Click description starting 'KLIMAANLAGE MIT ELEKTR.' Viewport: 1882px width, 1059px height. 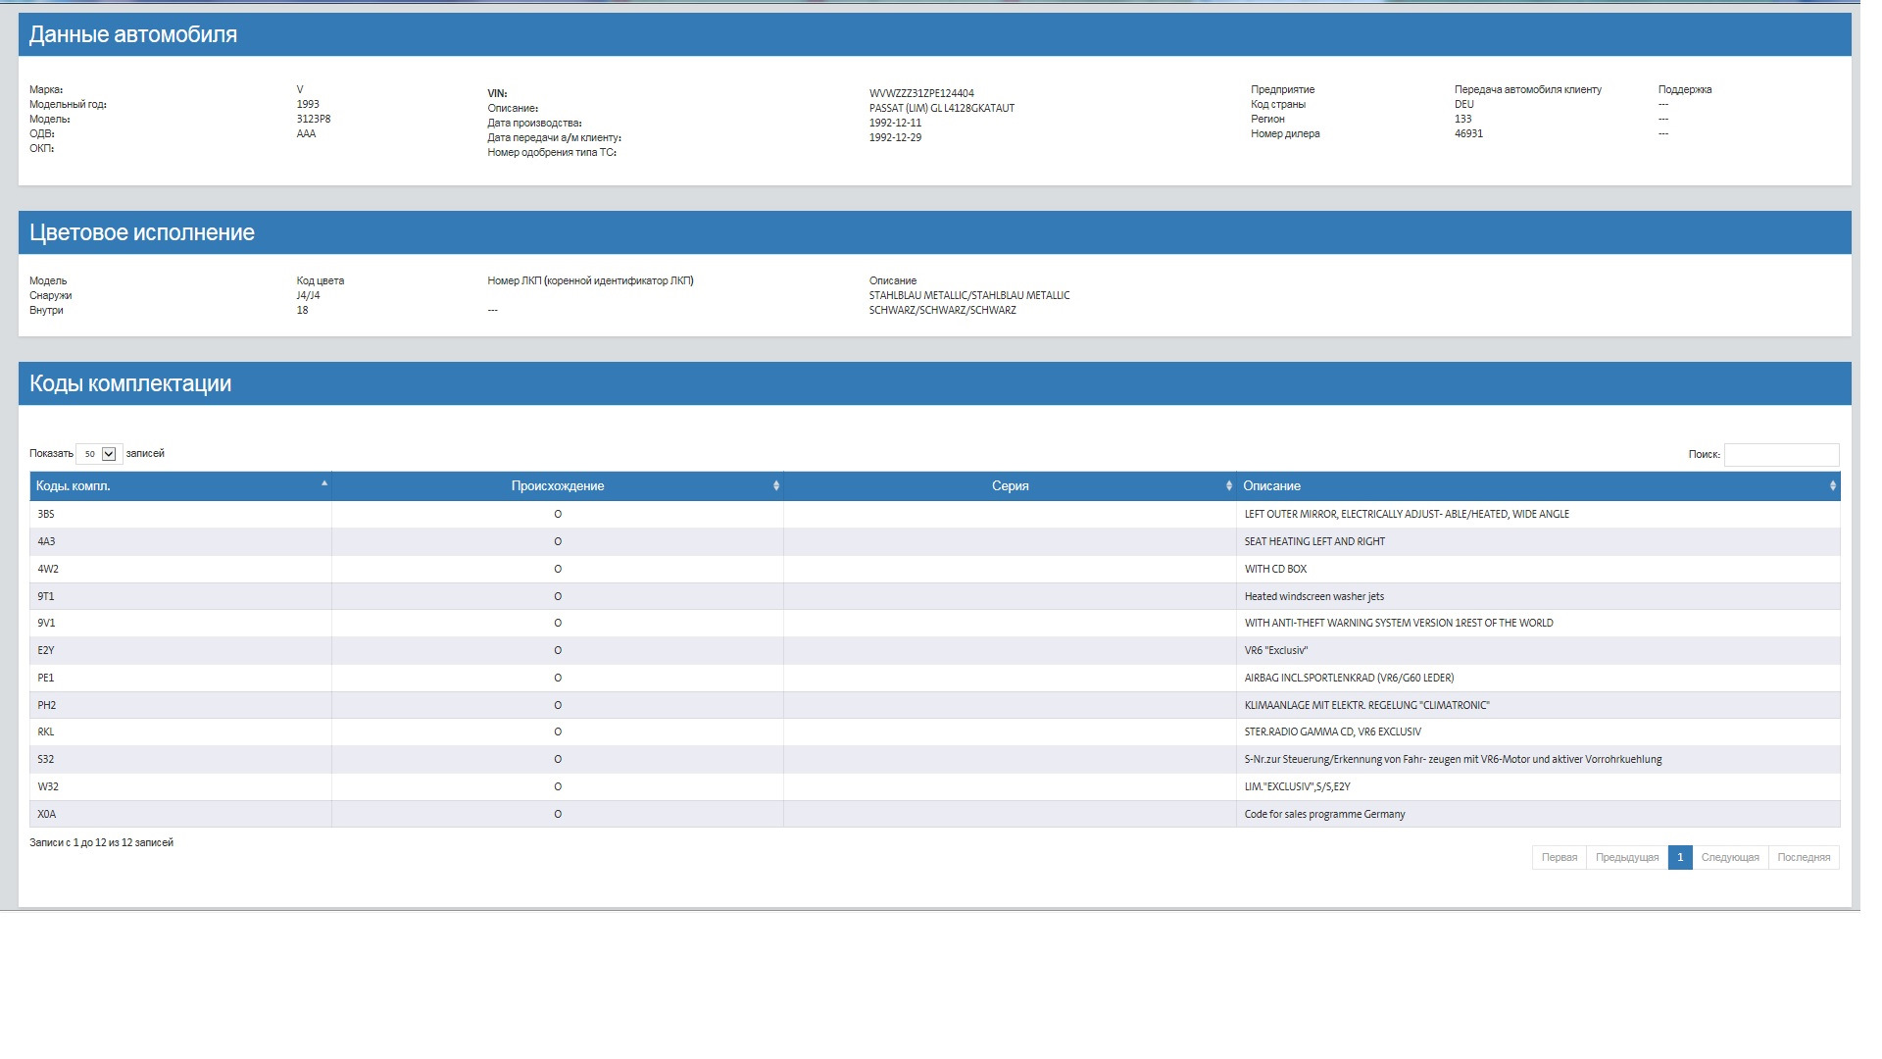[1366, 705]
